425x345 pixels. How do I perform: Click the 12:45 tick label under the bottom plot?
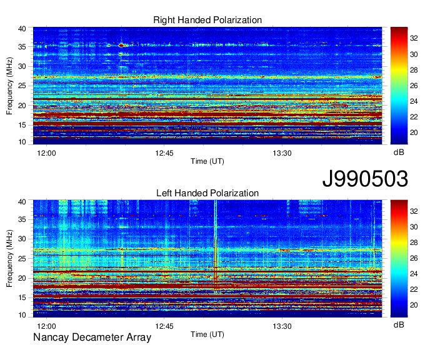[164, 326]
